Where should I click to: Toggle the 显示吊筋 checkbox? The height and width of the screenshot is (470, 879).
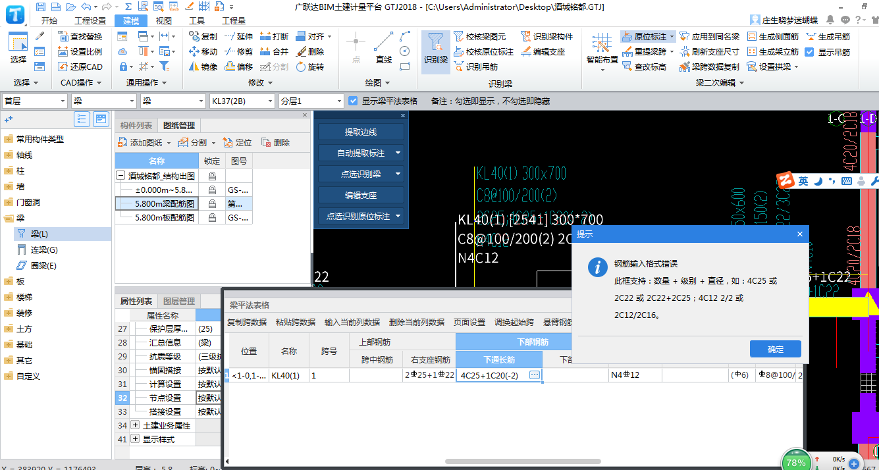pyautogui.click(x=811, y=51)
